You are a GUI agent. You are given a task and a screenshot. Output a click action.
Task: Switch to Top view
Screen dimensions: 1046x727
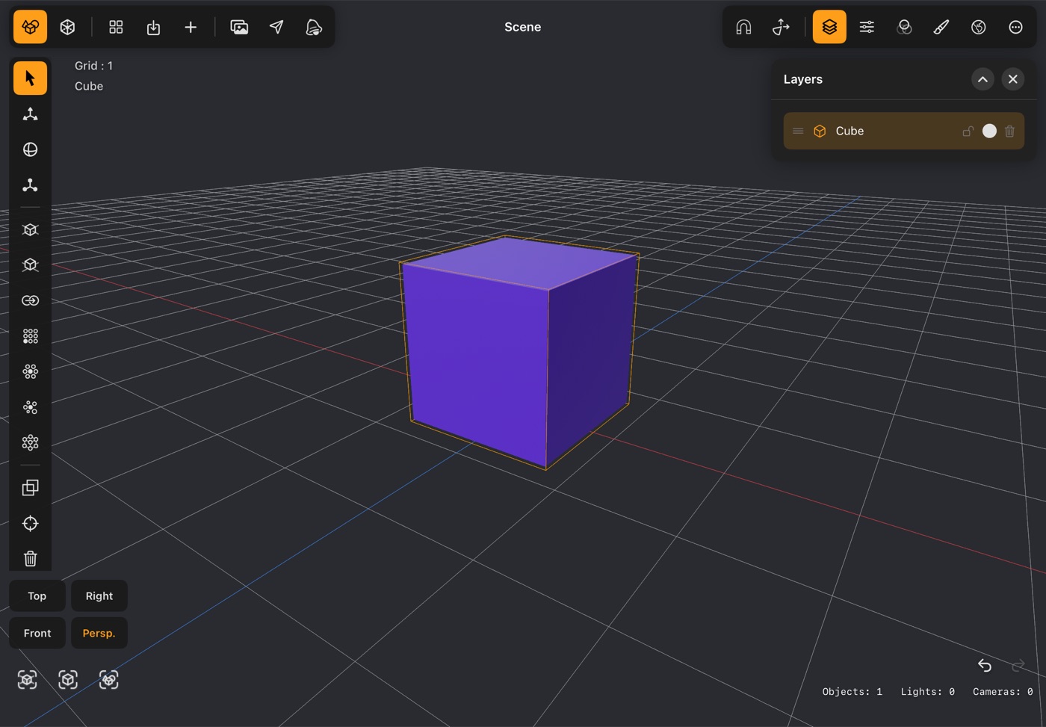[37, 596]
